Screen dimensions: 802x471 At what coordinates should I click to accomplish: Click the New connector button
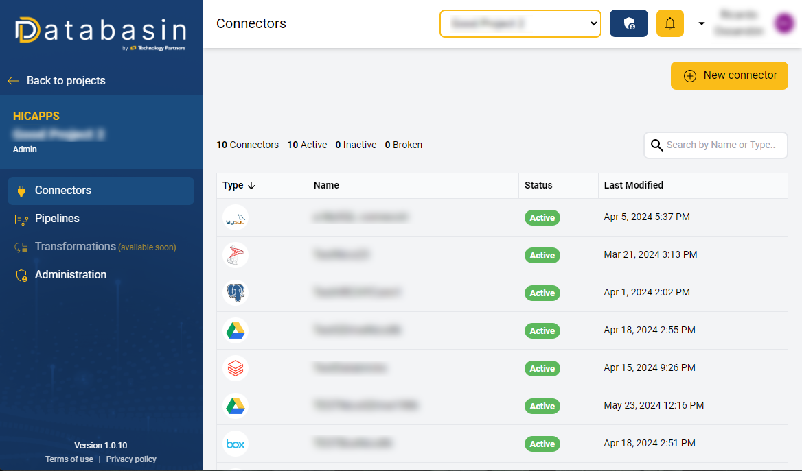coord(729,75)
